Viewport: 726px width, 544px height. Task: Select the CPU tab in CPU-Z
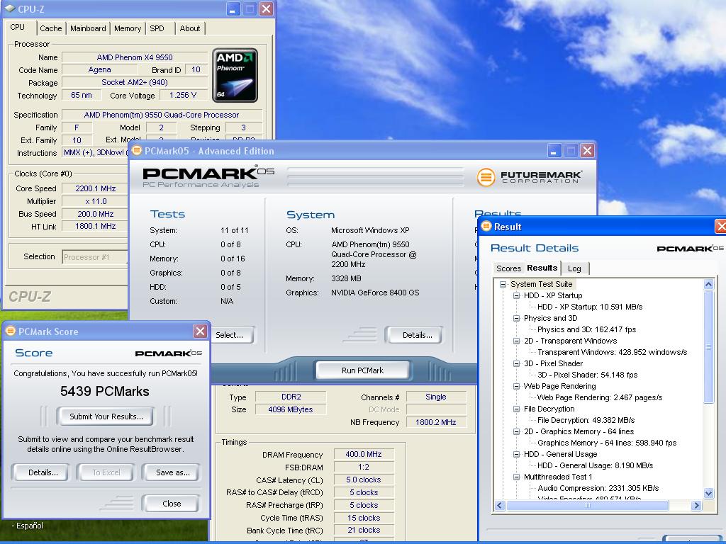click(18, 27)
